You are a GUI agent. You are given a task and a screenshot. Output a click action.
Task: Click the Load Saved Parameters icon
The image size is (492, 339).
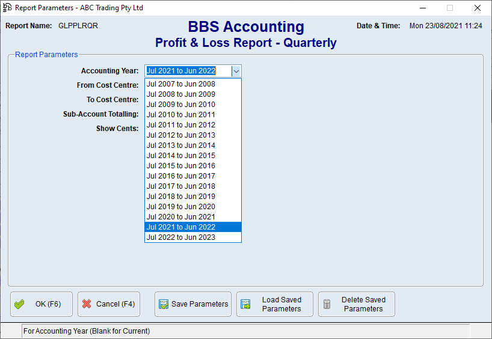(x=245, y=304)
